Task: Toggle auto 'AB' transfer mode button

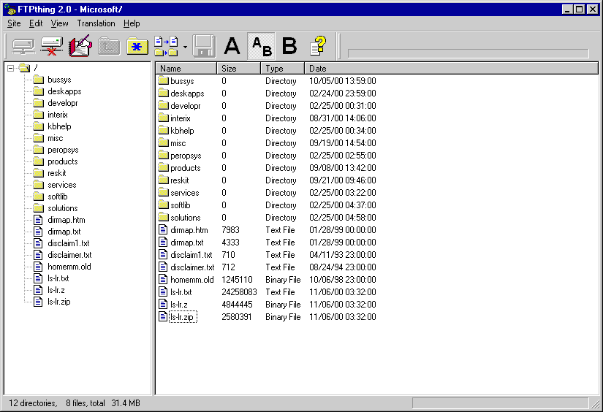Action: pyautogui.click(x=261, y=46)
